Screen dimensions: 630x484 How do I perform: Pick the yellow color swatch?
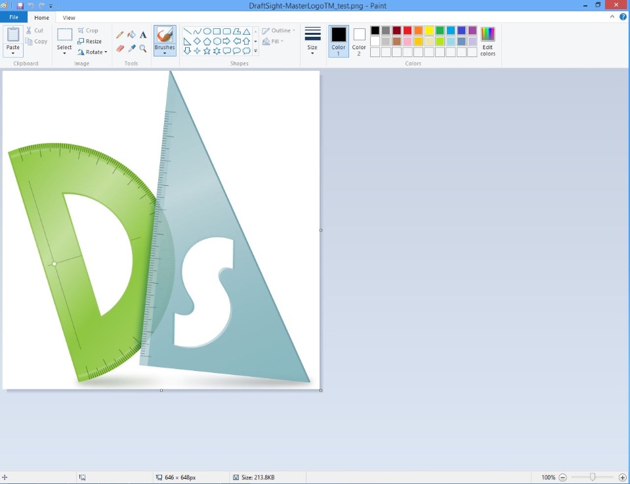click(x=429, y=31)
